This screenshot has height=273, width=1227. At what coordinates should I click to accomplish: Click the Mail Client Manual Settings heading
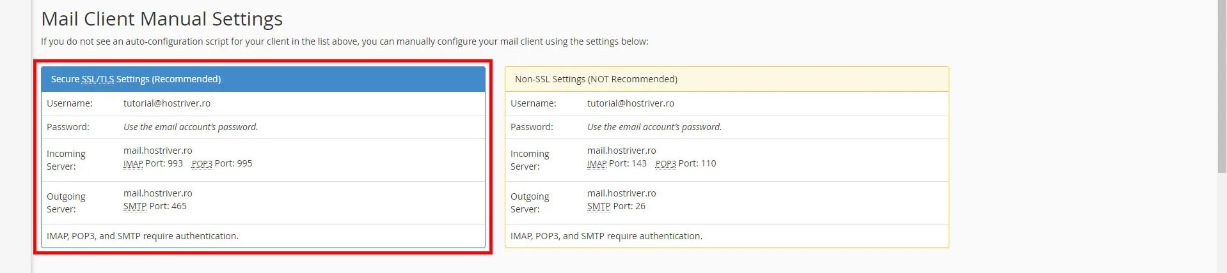162,19
